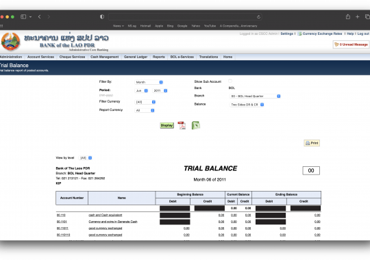The width and height of the screenshot is (370, 260).
Task: Toggle the Show Sub Account checkbox
Action: tap(230, 81)
